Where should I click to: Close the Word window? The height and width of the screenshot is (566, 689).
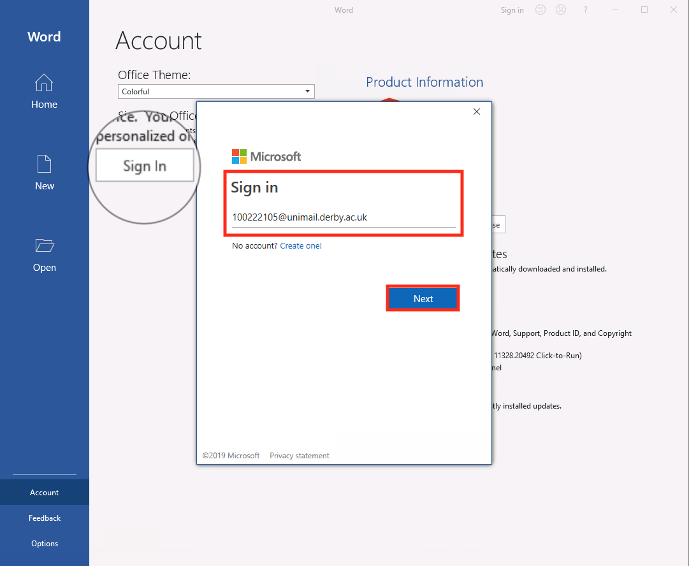pos(674,10)
